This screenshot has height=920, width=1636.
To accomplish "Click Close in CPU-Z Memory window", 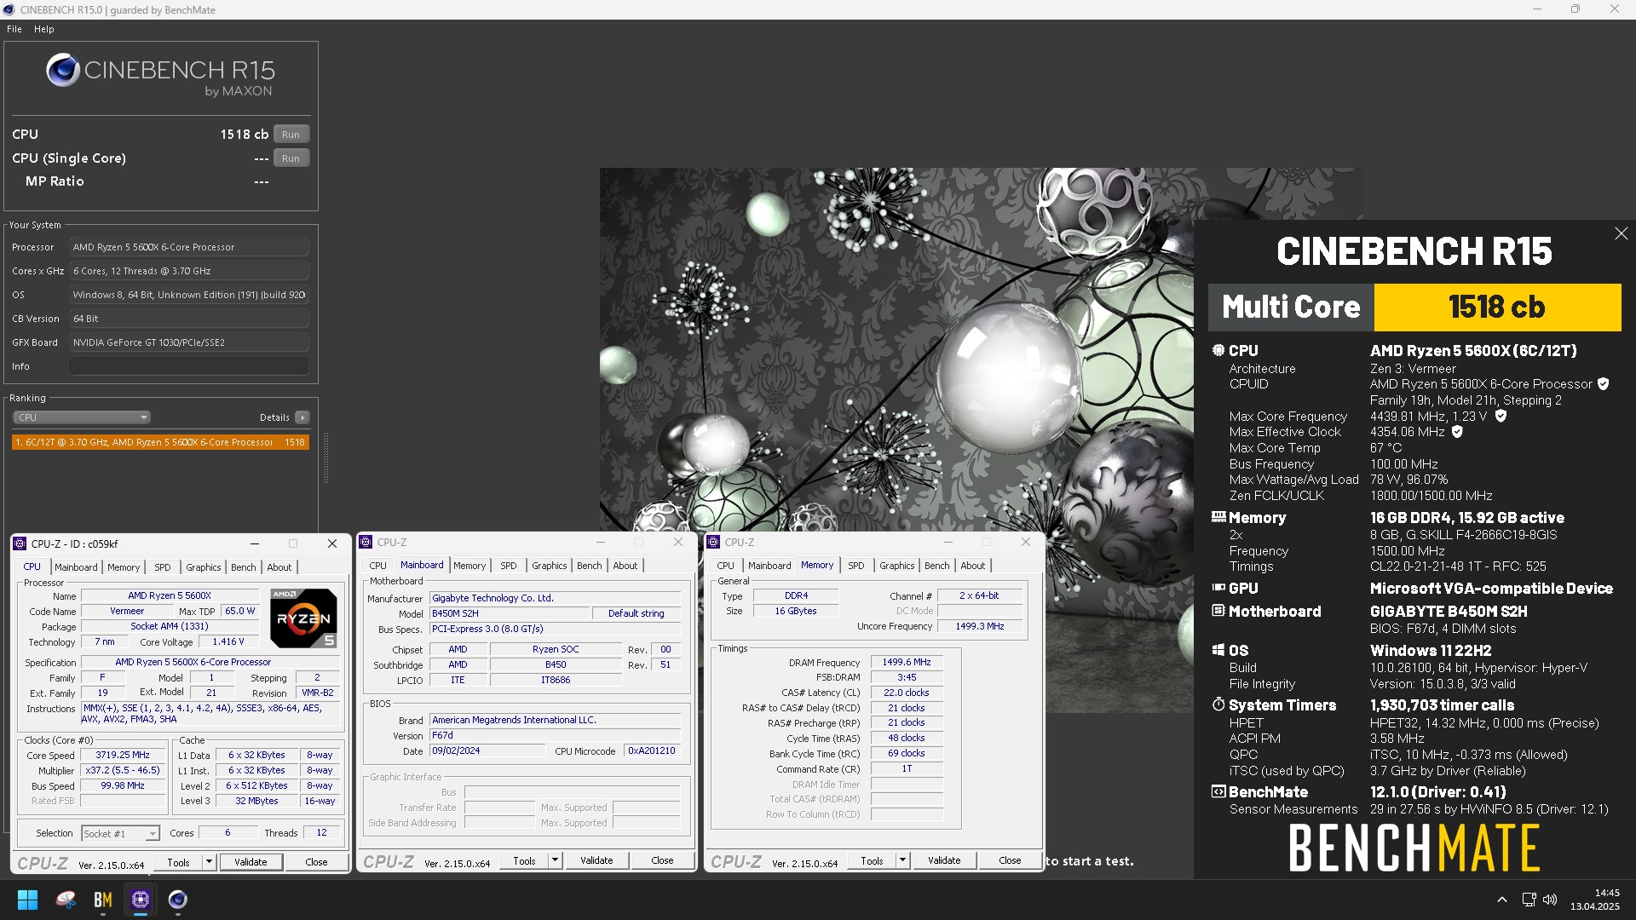I will point(1010,860).
